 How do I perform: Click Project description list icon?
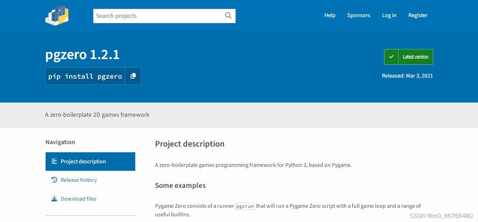pyautogui.click(x=54, y=161)
